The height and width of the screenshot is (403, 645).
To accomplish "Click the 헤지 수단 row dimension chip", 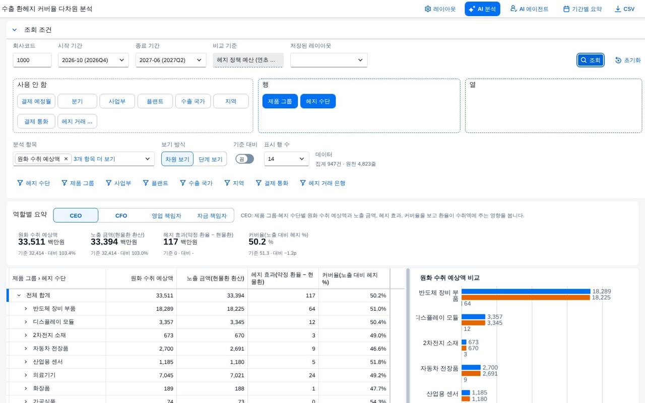I will (x=318, y=101).
